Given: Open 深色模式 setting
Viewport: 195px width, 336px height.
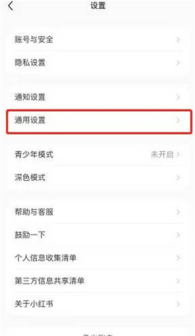Looking at the screenshot, I should point(97,177).
